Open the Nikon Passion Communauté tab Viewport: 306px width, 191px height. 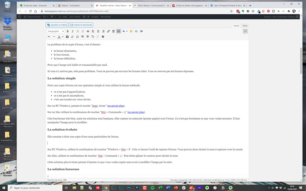pos(151,5)
